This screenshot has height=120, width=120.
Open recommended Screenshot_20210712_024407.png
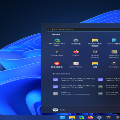[74, 87]
